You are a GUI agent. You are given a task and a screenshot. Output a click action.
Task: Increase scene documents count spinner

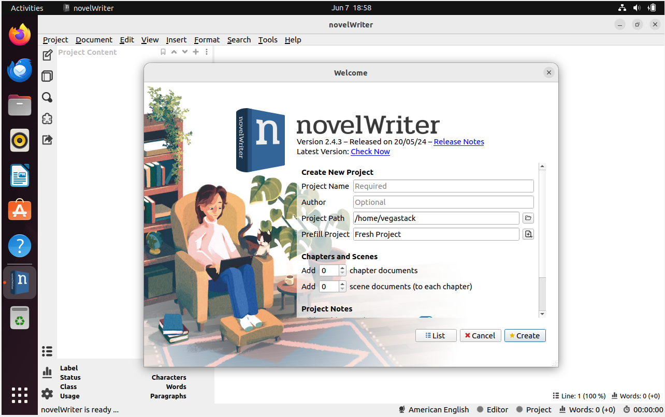[342, 284]
